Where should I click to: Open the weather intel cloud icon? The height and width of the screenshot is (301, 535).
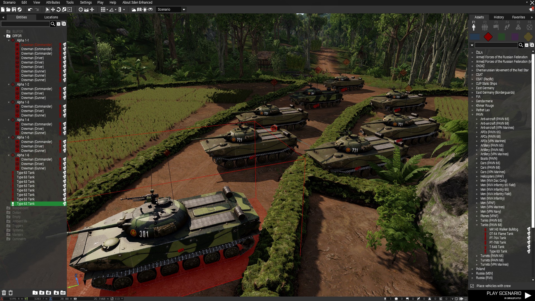pyautogui.click(x=134, y=9)
